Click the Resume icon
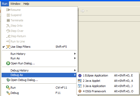Image resolution: width=140 pixels, height=96 pixels. [x=8, y=10]
